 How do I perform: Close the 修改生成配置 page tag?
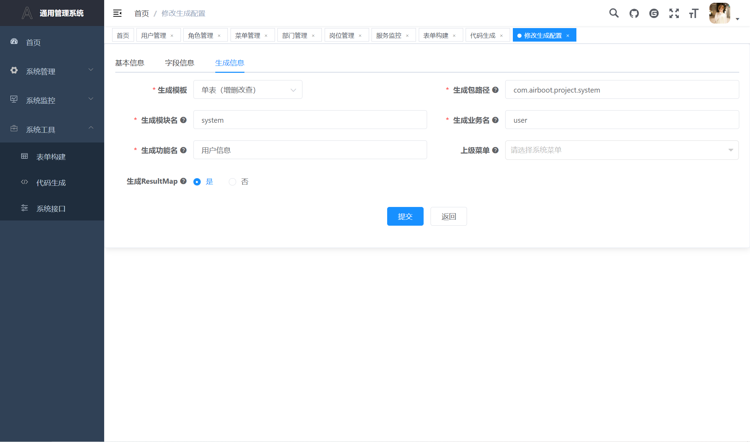click(x=568, y=36)
